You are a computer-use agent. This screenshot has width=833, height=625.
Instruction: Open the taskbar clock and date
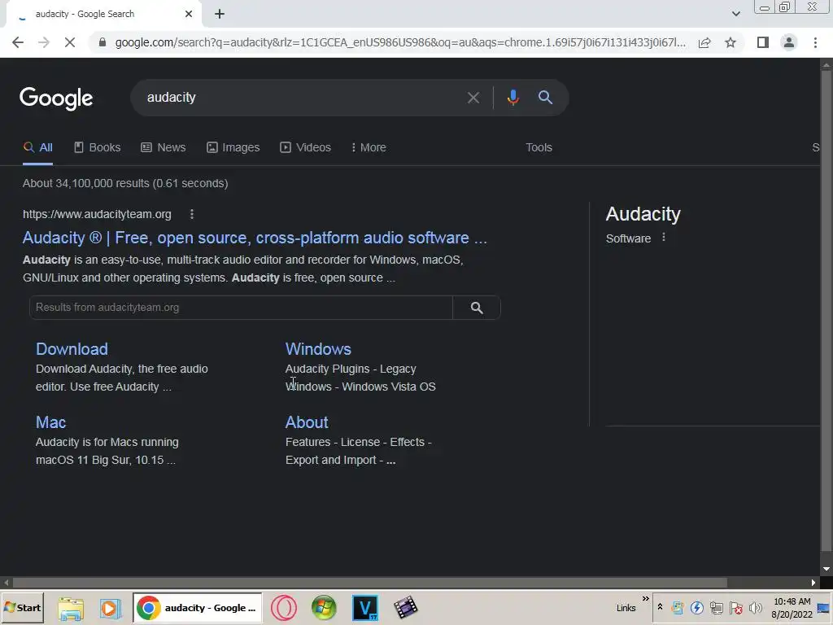792,608
